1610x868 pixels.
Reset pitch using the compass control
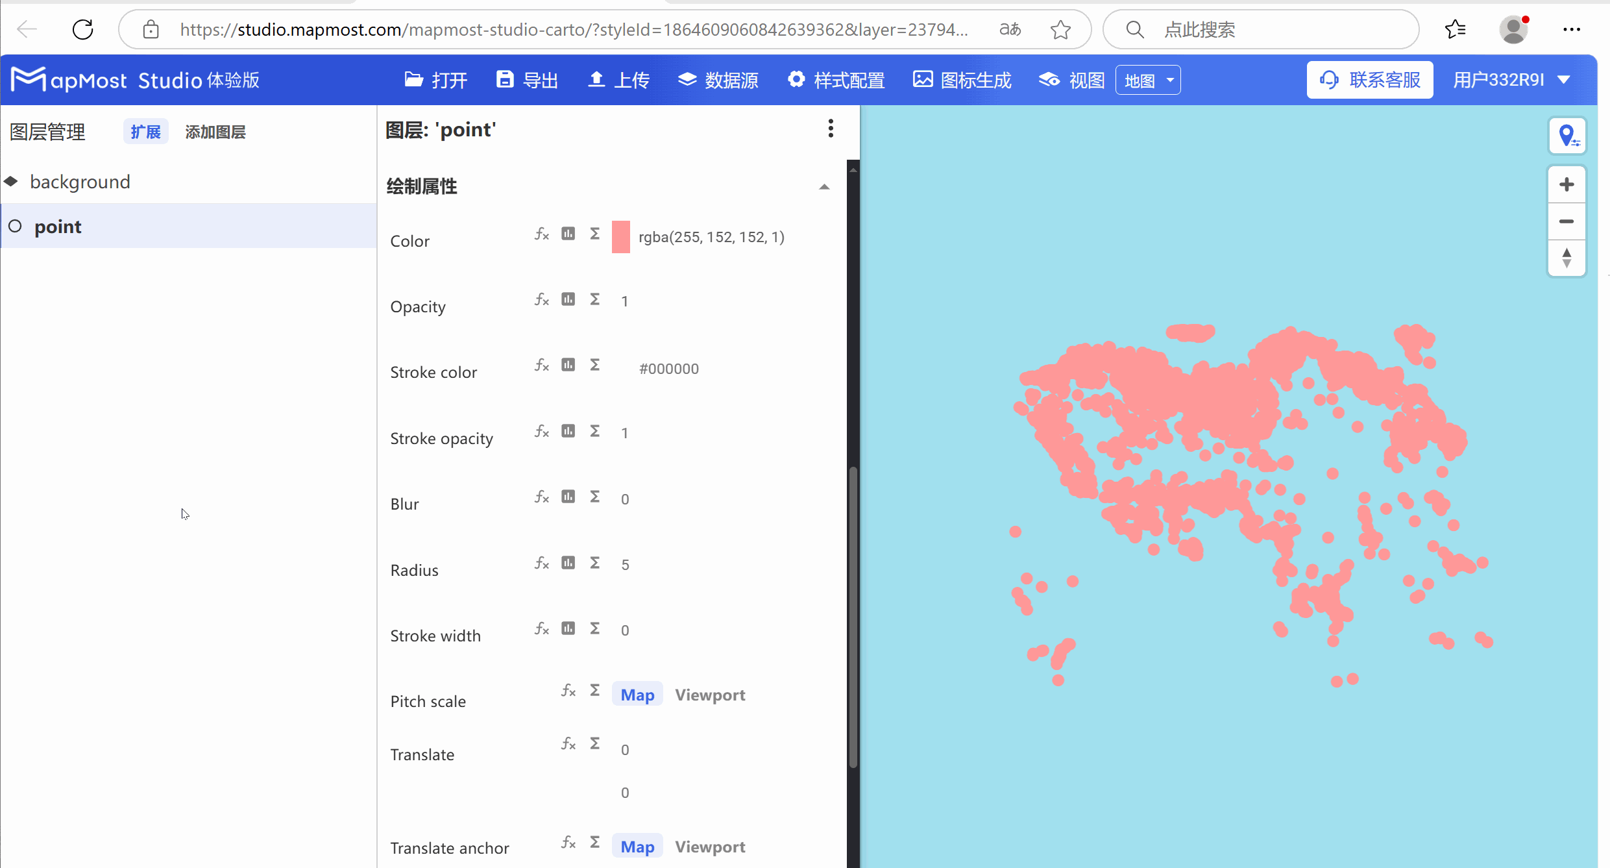(x=1567, y=258)
